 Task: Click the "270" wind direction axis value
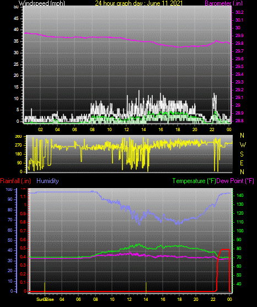point(18,145)
